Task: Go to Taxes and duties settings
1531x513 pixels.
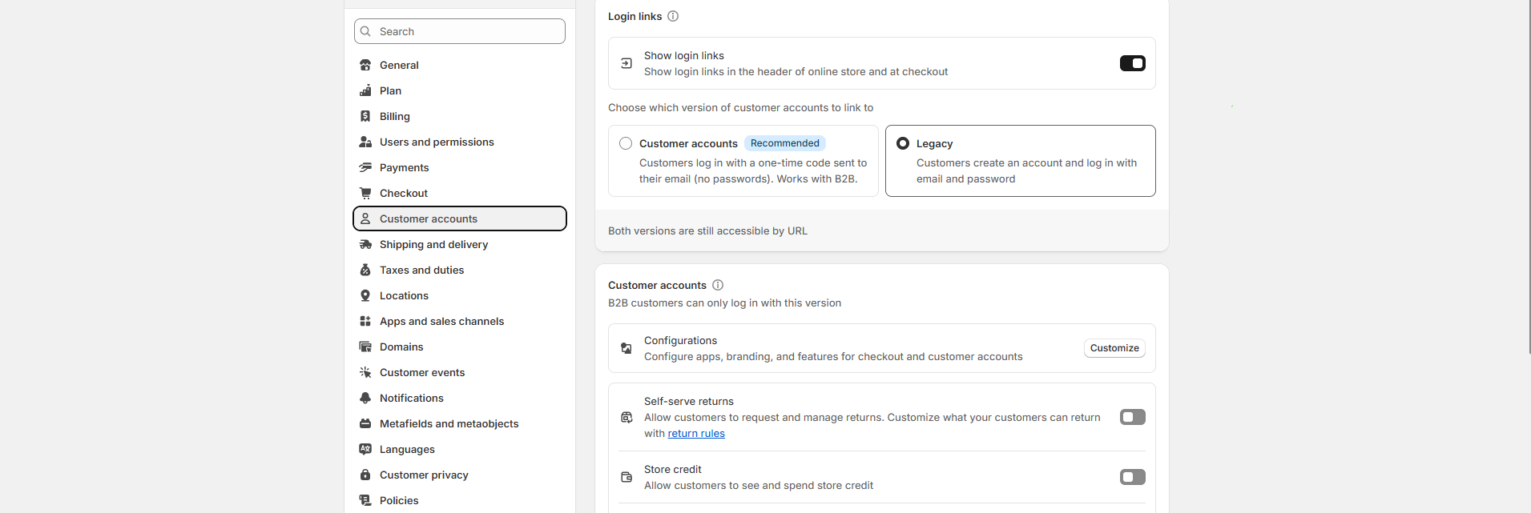Action: (421, 270)
